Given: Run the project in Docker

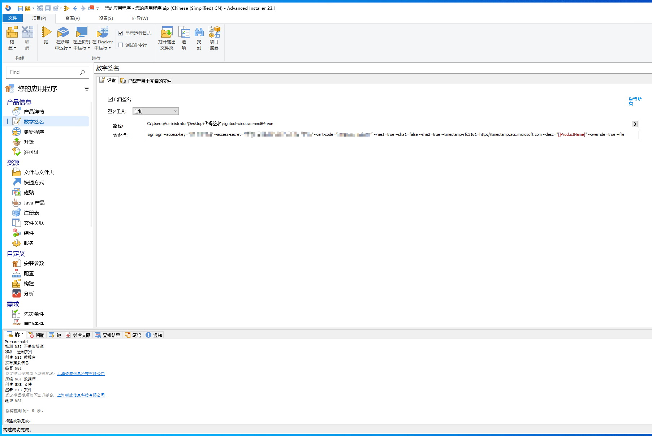Looking at the screenshot, I should click(x=103, y=38).
